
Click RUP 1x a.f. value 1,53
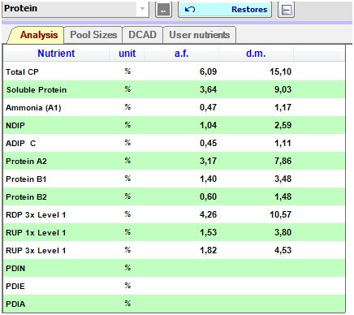point(208,232)
